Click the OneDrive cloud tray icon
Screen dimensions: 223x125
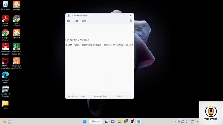pos(179,122)
